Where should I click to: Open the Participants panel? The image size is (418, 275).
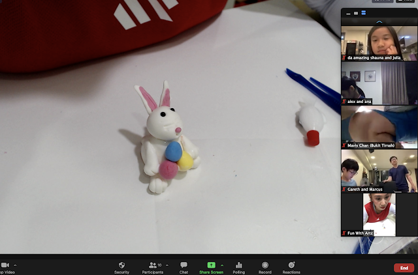(x=152, y=267)
